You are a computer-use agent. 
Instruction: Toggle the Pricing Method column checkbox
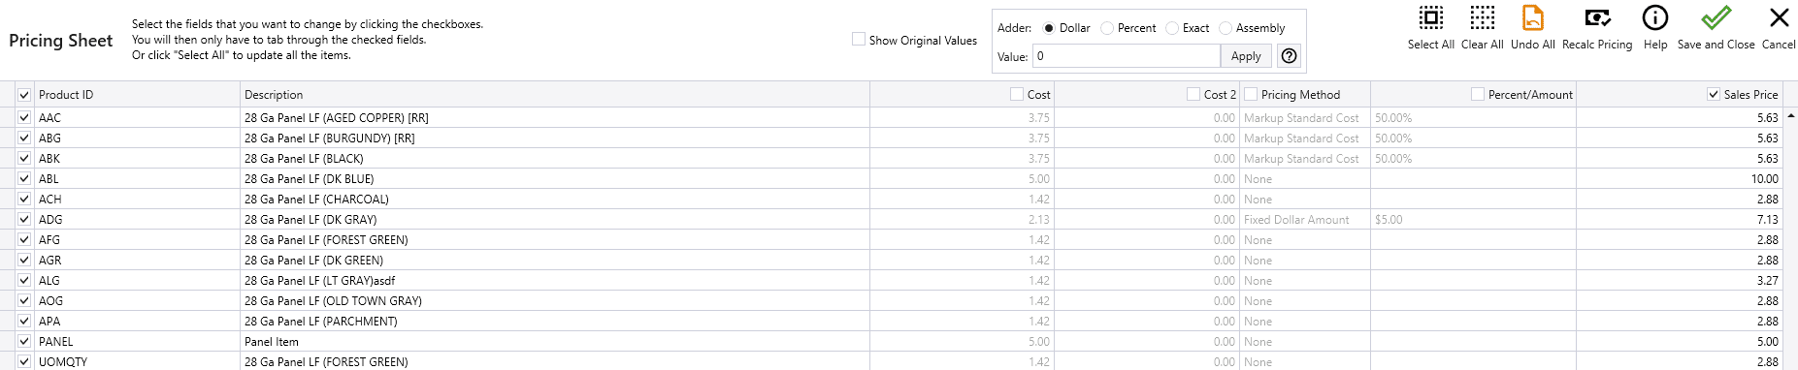[x=1251, y=94]
